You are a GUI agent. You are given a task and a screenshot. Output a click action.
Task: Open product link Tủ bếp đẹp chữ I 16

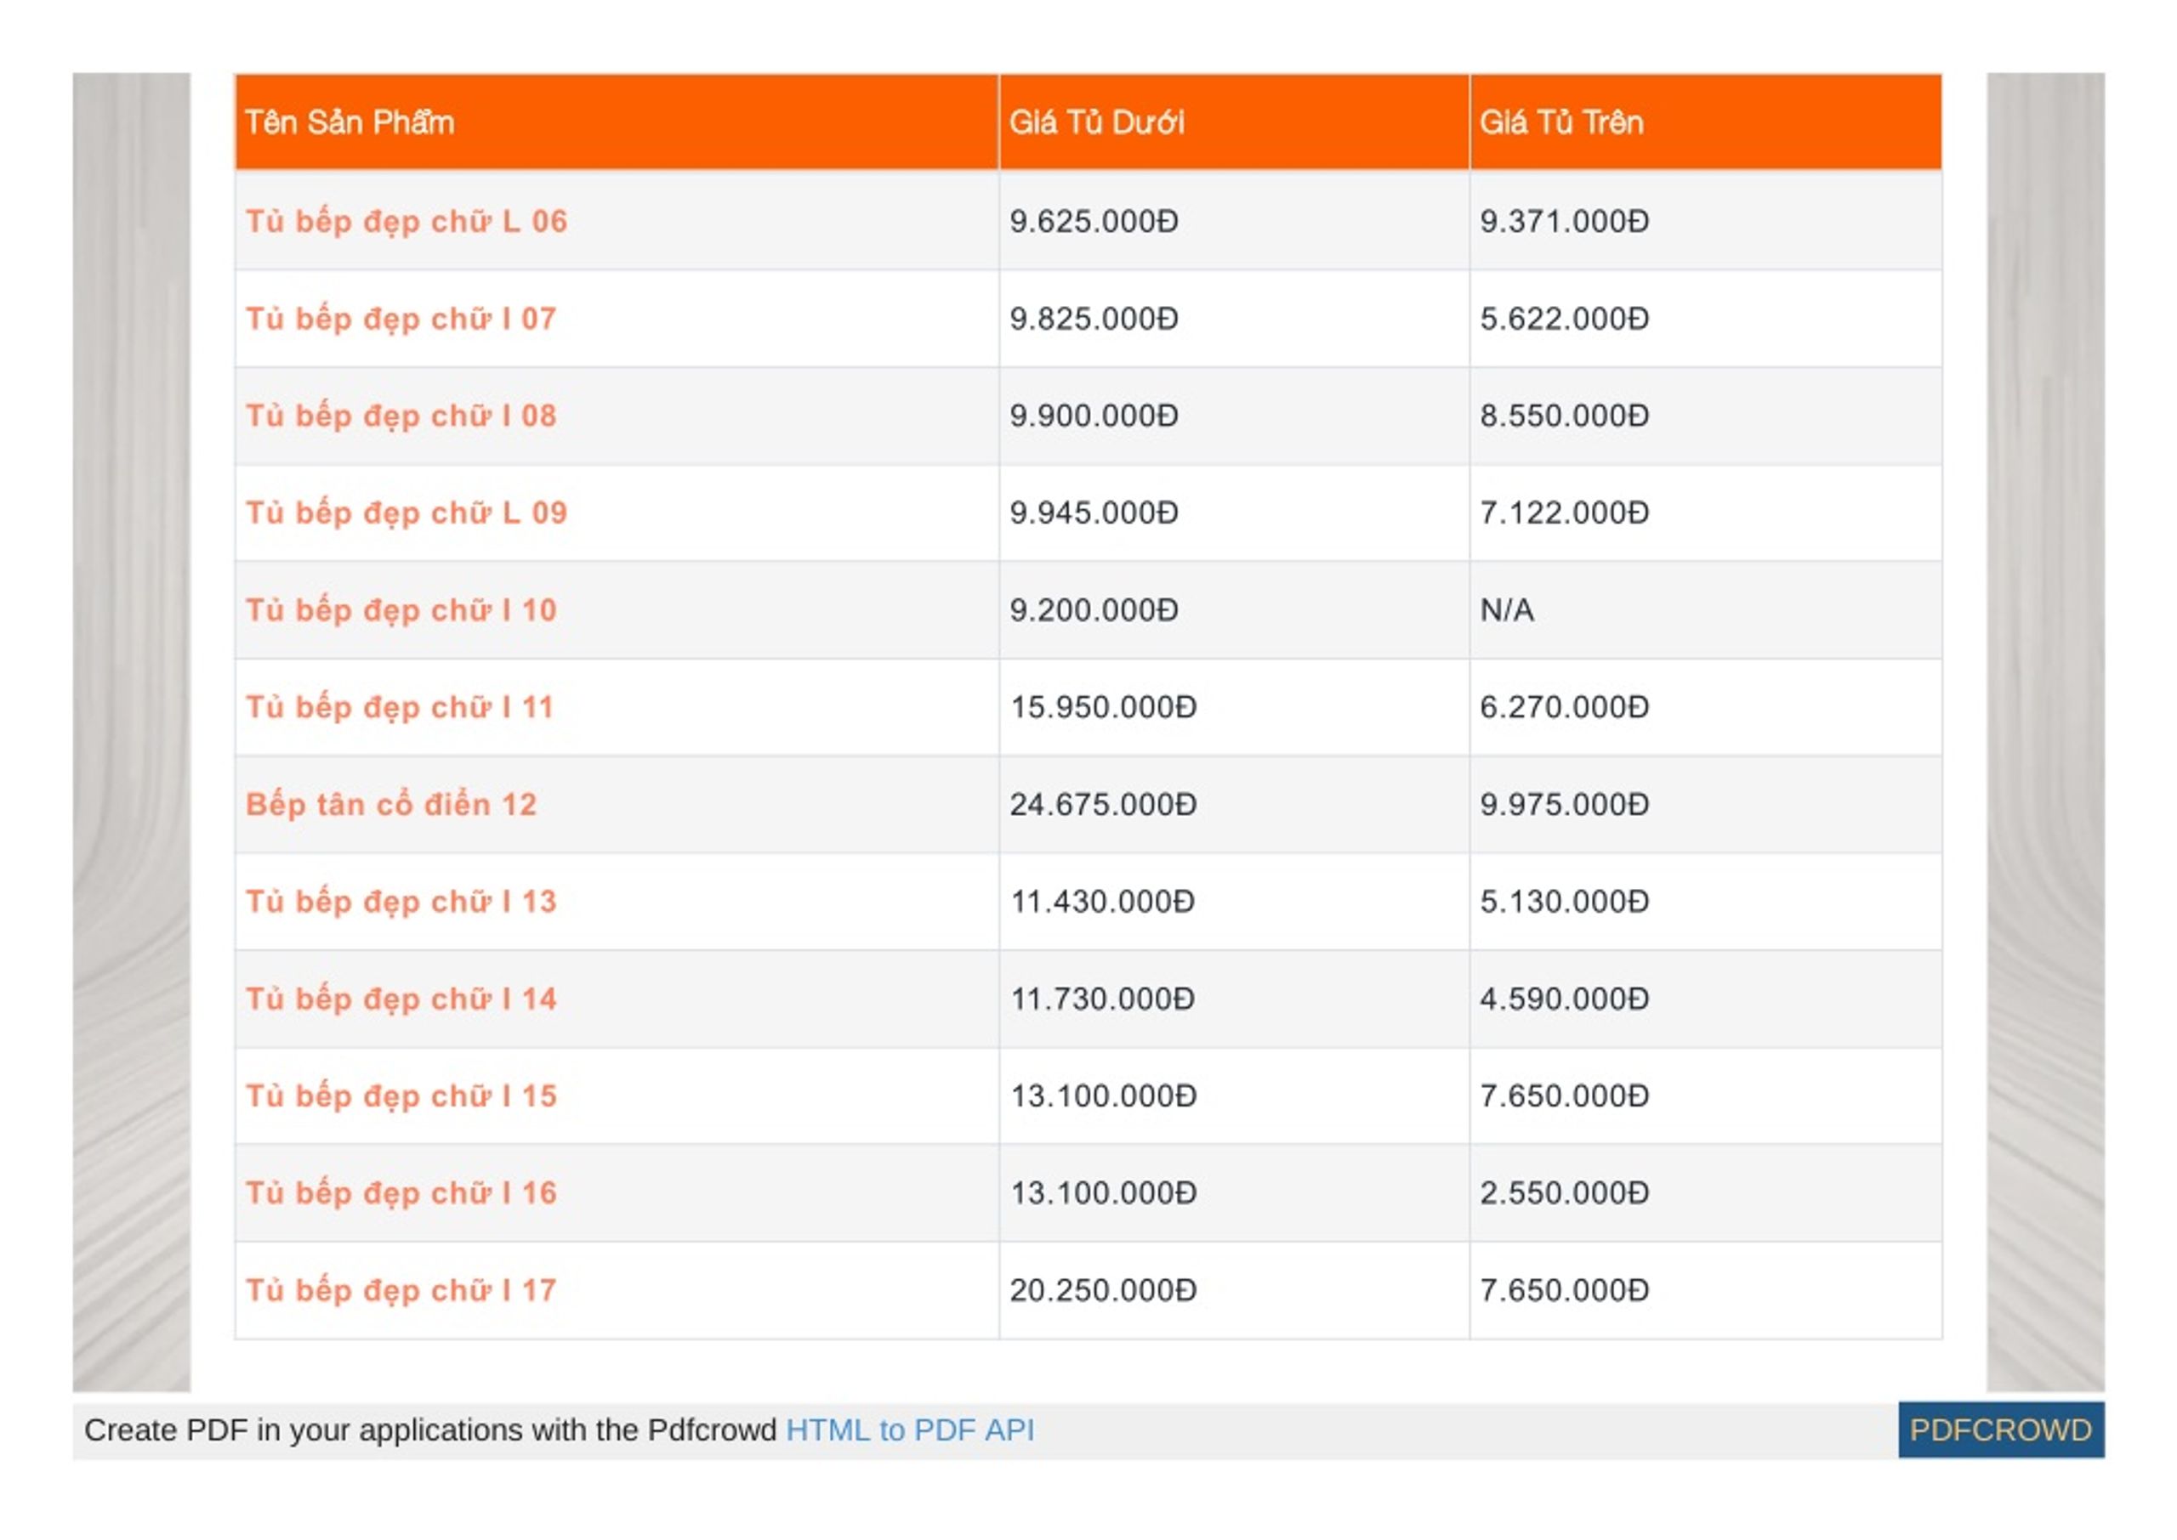coord(401,1193)
